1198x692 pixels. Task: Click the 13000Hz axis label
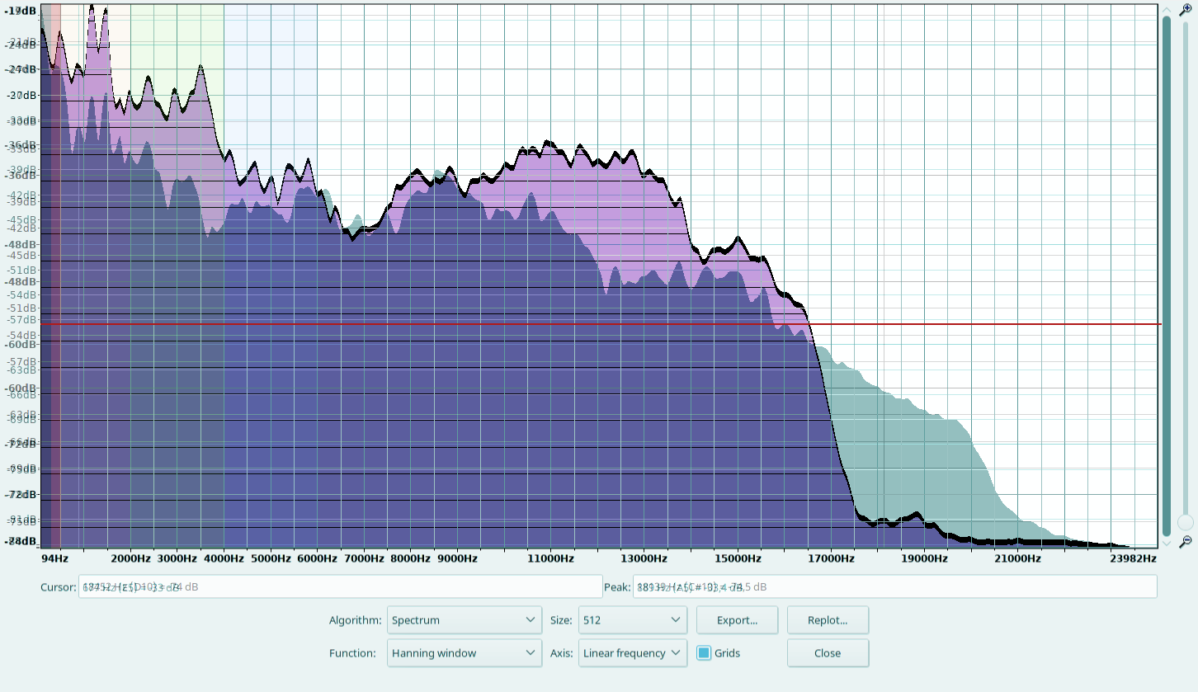[x=644, y=558]
